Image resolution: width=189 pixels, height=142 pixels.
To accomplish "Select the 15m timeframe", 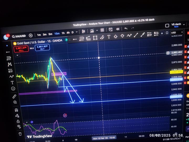I will pos(57,34).
